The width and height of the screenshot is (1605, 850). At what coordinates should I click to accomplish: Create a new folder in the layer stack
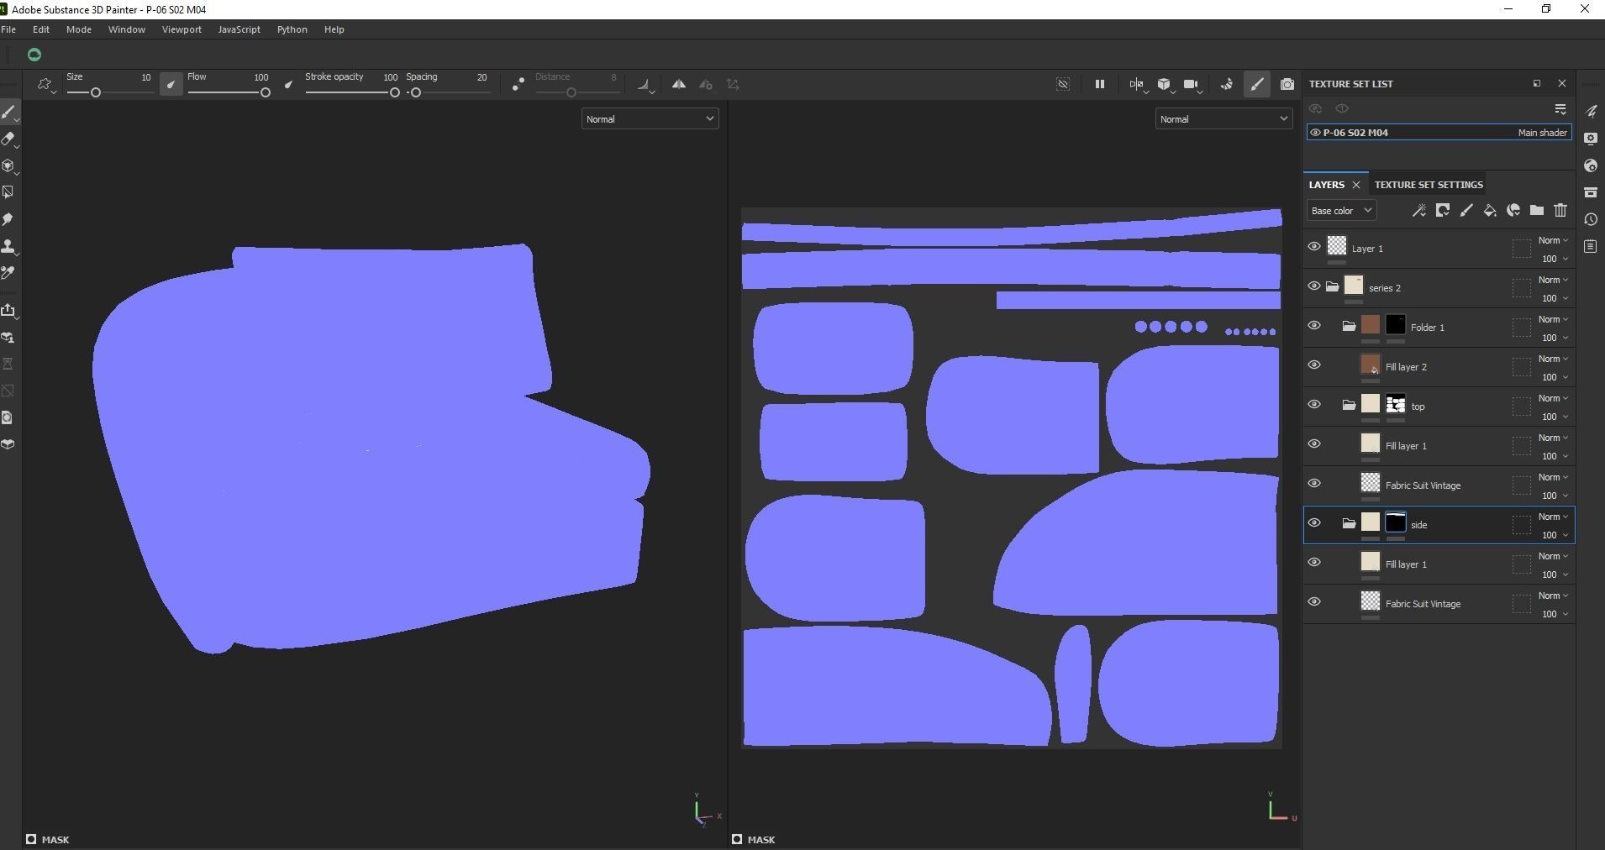tap(1536, 211)
